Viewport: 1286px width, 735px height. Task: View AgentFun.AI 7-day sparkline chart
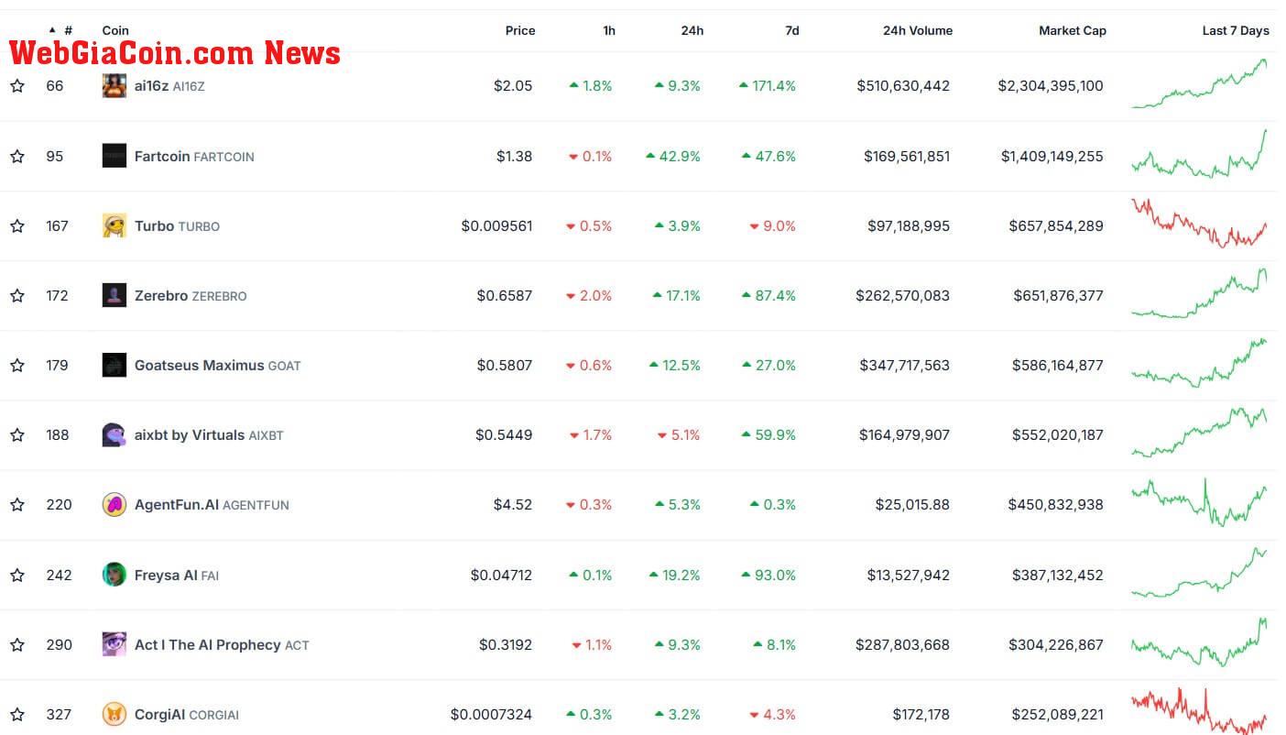[x=1200, y=502]
